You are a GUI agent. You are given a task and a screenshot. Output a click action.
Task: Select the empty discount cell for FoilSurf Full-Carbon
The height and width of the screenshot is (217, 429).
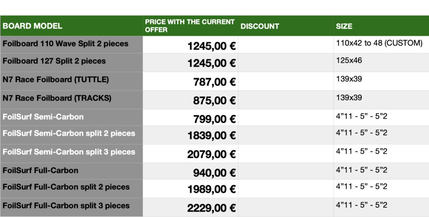pyautogui.click(x=286, y=171)
